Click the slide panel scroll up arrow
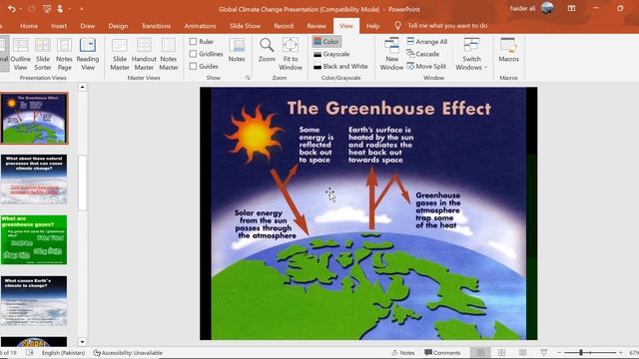 click(82, 87)
